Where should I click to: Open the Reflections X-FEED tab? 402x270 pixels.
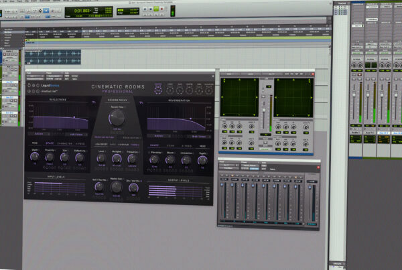click(80, 144)
